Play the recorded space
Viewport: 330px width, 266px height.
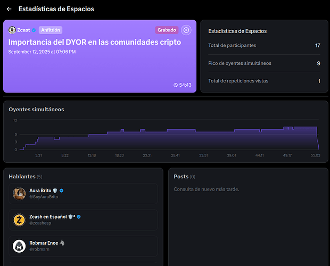click(186, 30)
